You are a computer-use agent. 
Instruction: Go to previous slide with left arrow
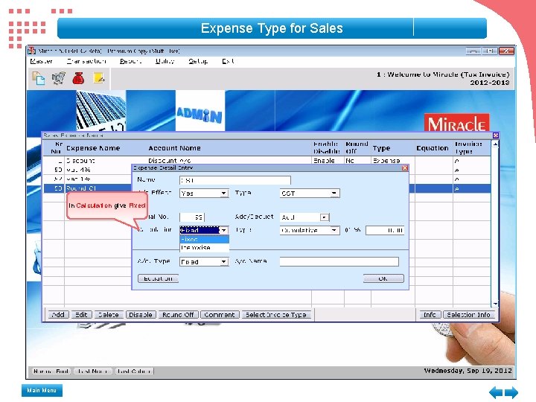[x=496, y=392]
